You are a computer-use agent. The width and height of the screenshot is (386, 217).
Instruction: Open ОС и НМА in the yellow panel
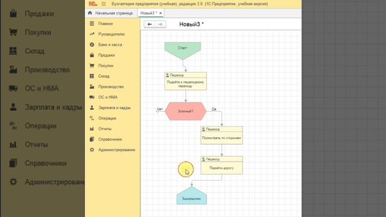pos(108,97)
